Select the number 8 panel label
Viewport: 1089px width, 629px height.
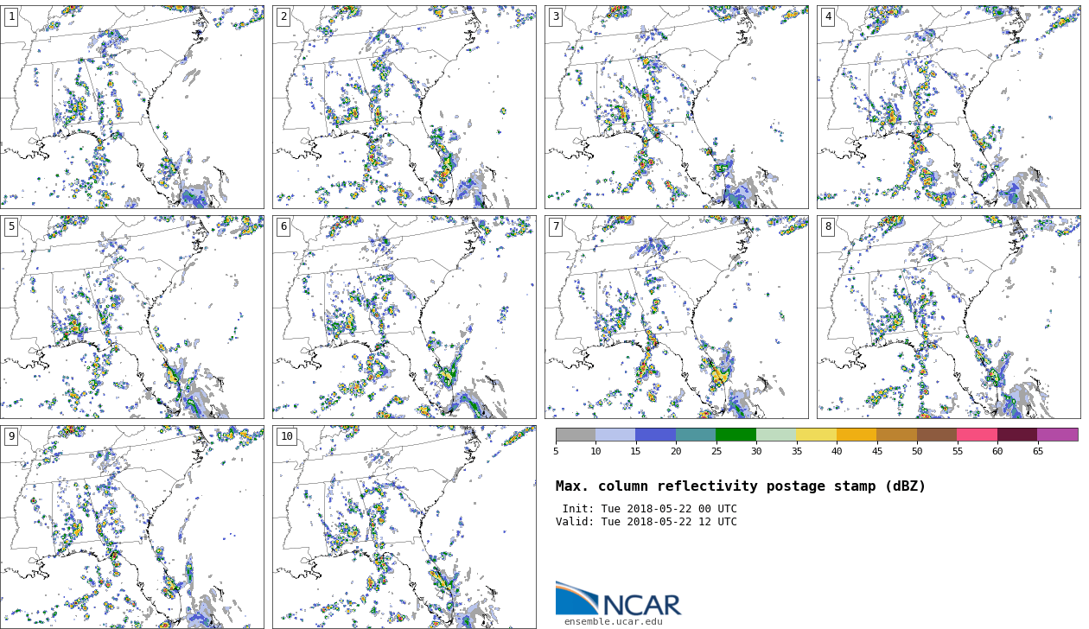[828, 226]
